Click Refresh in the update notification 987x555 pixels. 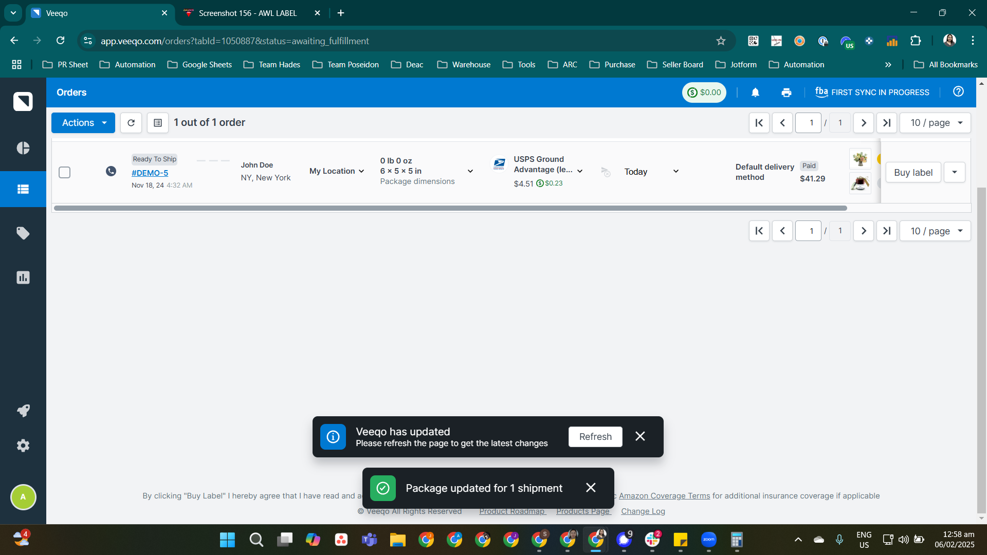[595, 437]
